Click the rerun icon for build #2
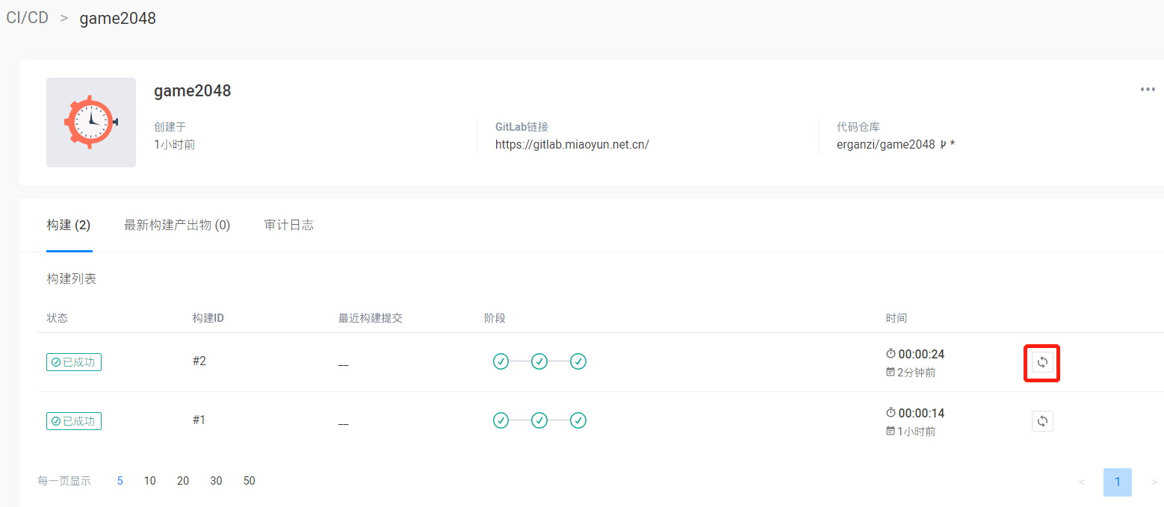Image resolution: width=1164 pixels, height=507 pixels. tap(1042, 362)
